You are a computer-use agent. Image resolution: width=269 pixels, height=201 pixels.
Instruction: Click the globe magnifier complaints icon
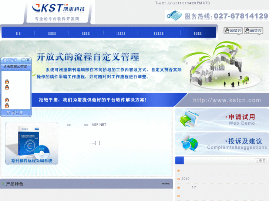coord(190,143)
